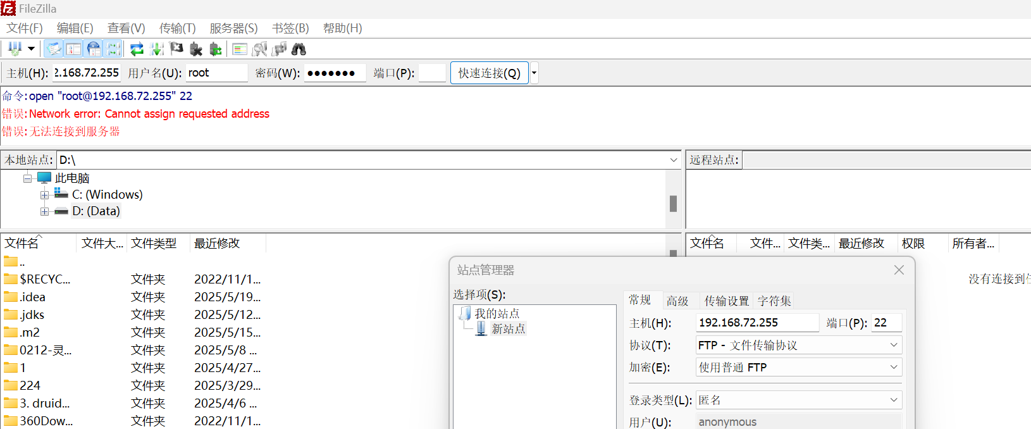Select the .idea folder icon
The image size is (1031, 429).
(11, 297)
